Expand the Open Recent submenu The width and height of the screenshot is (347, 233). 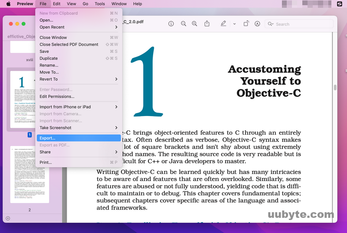pyautogui.click(x=79, y=27)
